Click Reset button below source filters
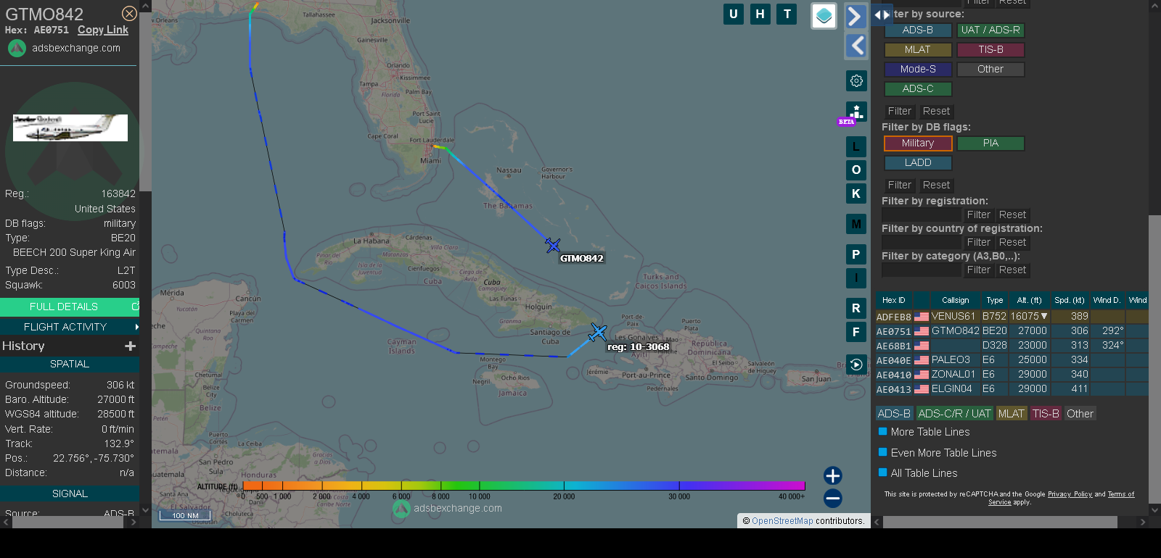The image size is (1161, 558). (936, 111)
